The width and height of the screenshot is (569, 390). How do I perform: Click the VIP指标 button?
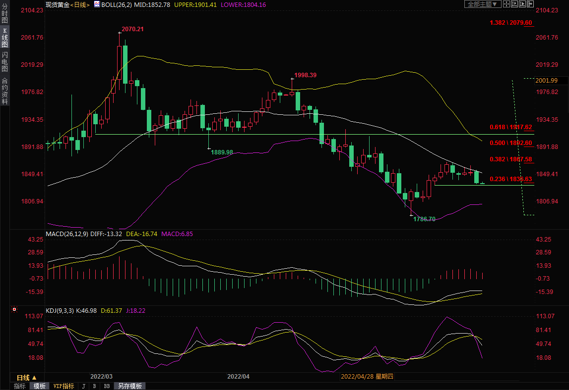pyautogui.click(x=63, y=386)
